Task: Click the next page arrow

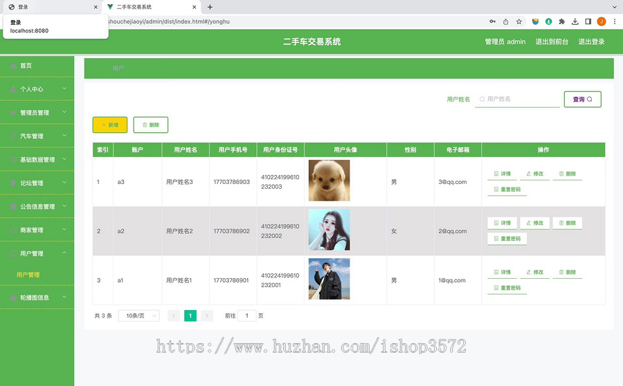Action: [x=206, y=315]
